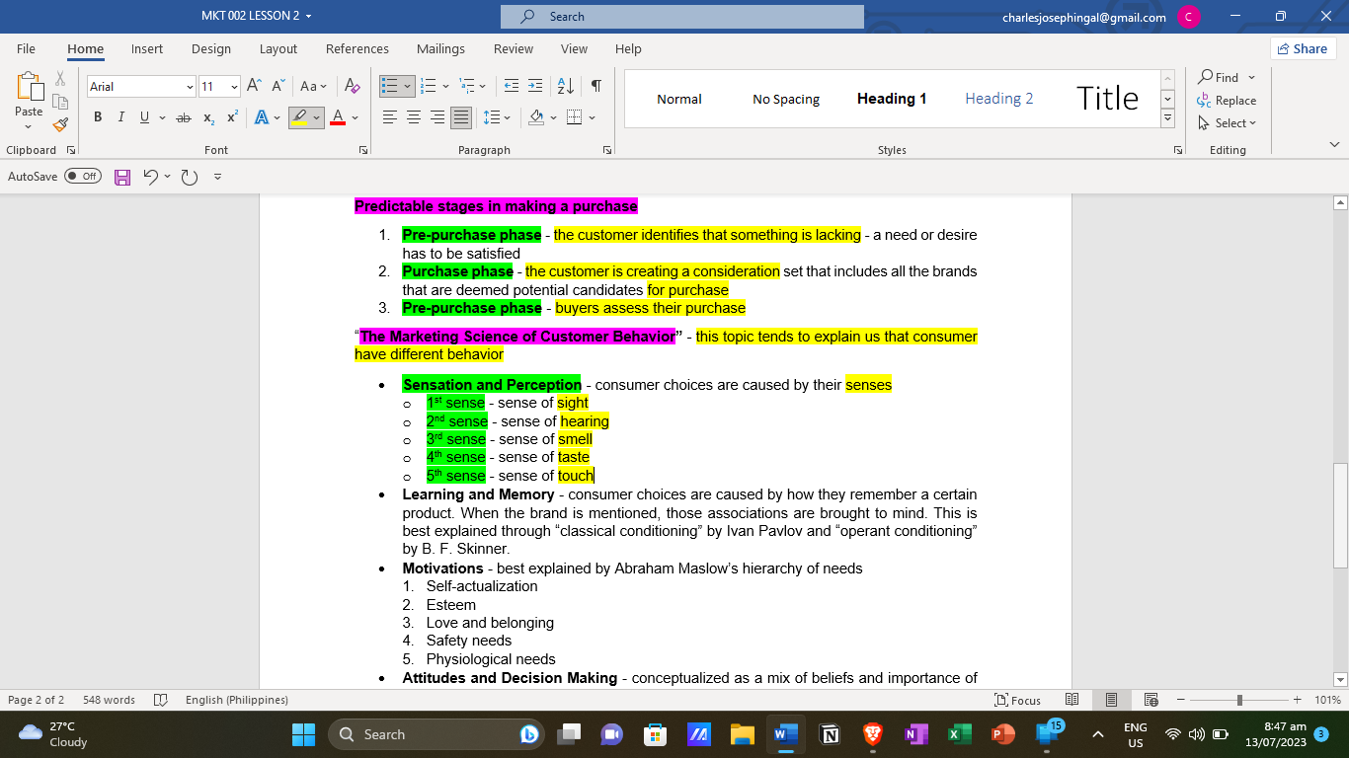Click the Sort A-Z icon
This screenshot has width=1349, height=758.
[566, 86]
